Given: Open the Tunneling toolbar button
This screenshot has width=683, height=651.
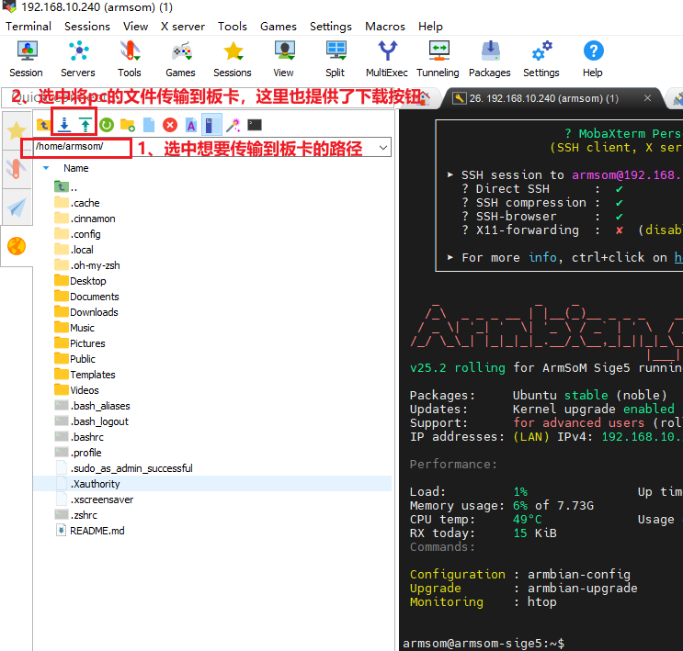Looking at the screenshot, I should point(438,58).
